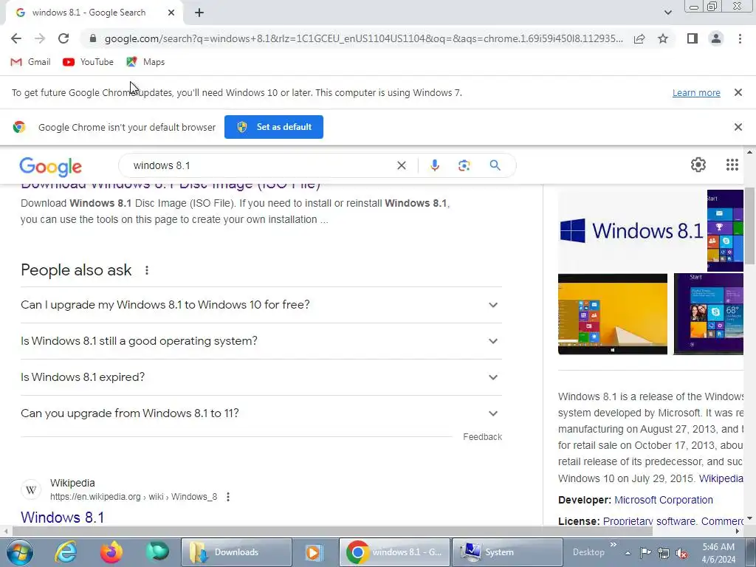
Task: Switch to the System taskbar window
Action: coord(506,552)
